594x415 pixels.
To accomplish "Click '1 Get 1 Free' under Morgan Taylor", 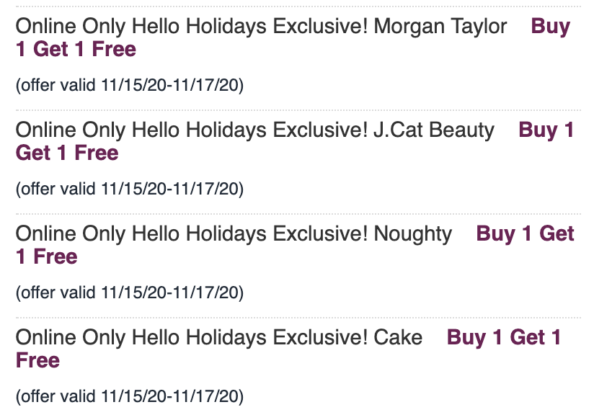I will (x=76, y=49).
